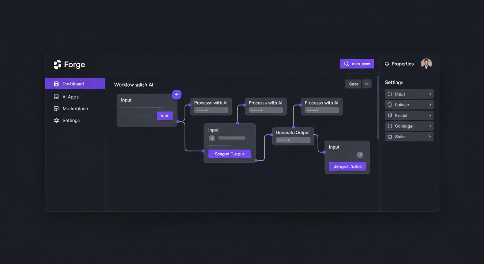Click the Settings gear icon in sidebar
Viewport: 484px width, 264px height.
pyautogui.click(x=56, y=120)
